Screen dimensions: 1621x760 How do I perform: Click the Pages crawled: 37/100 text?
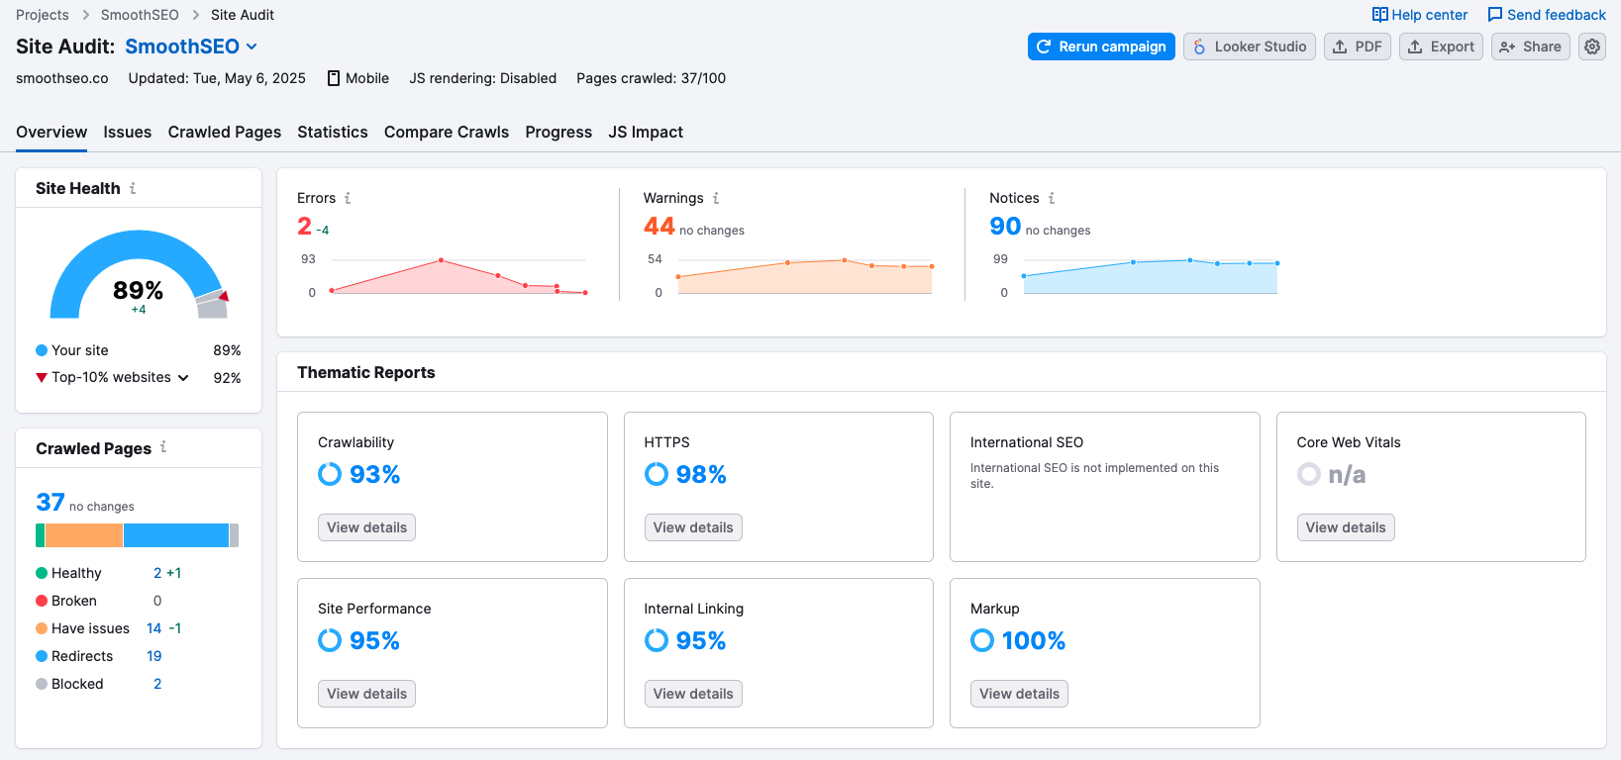(x=652, y=78)
